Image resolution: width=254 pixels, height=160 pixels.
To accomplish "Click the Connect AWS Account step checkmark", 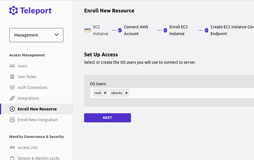I will tap(120, 30).
